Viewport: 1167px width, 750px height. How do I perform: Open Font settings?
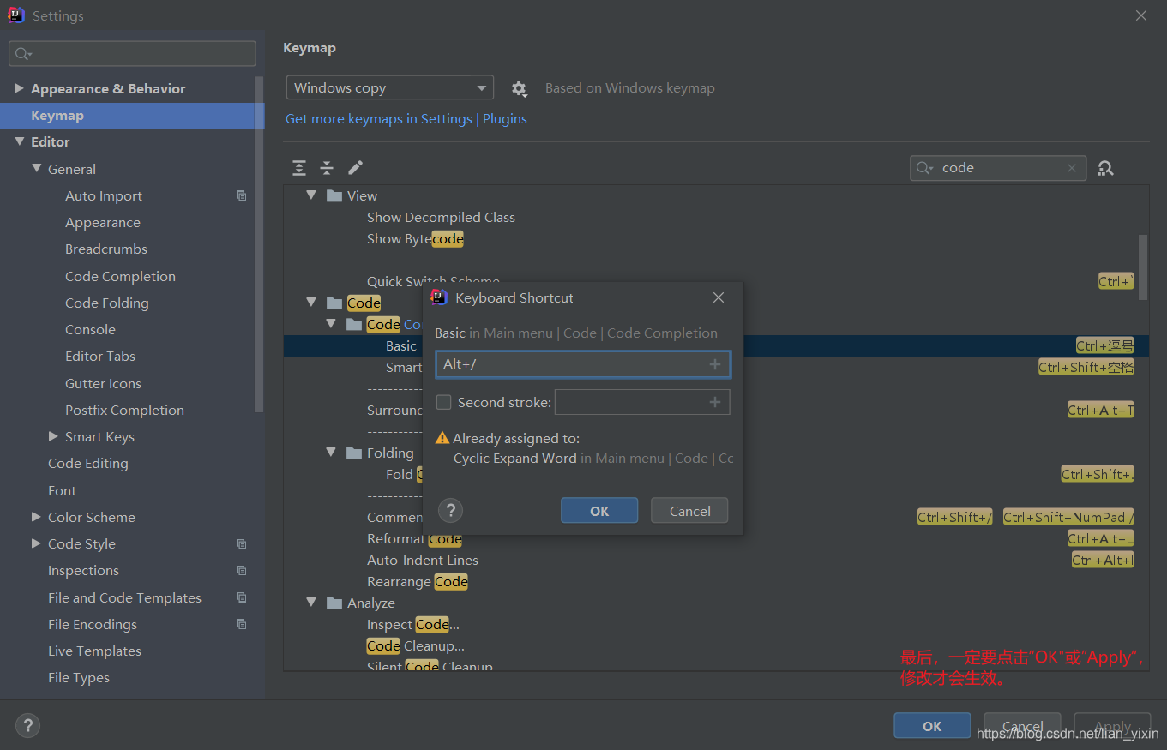click(62, 490)
